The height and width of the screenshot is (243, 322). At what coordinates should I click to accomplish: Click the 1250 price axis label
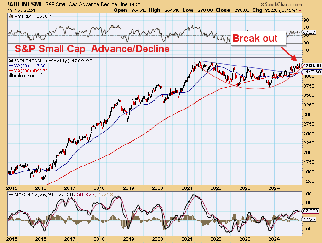click(x=309, y=182)
